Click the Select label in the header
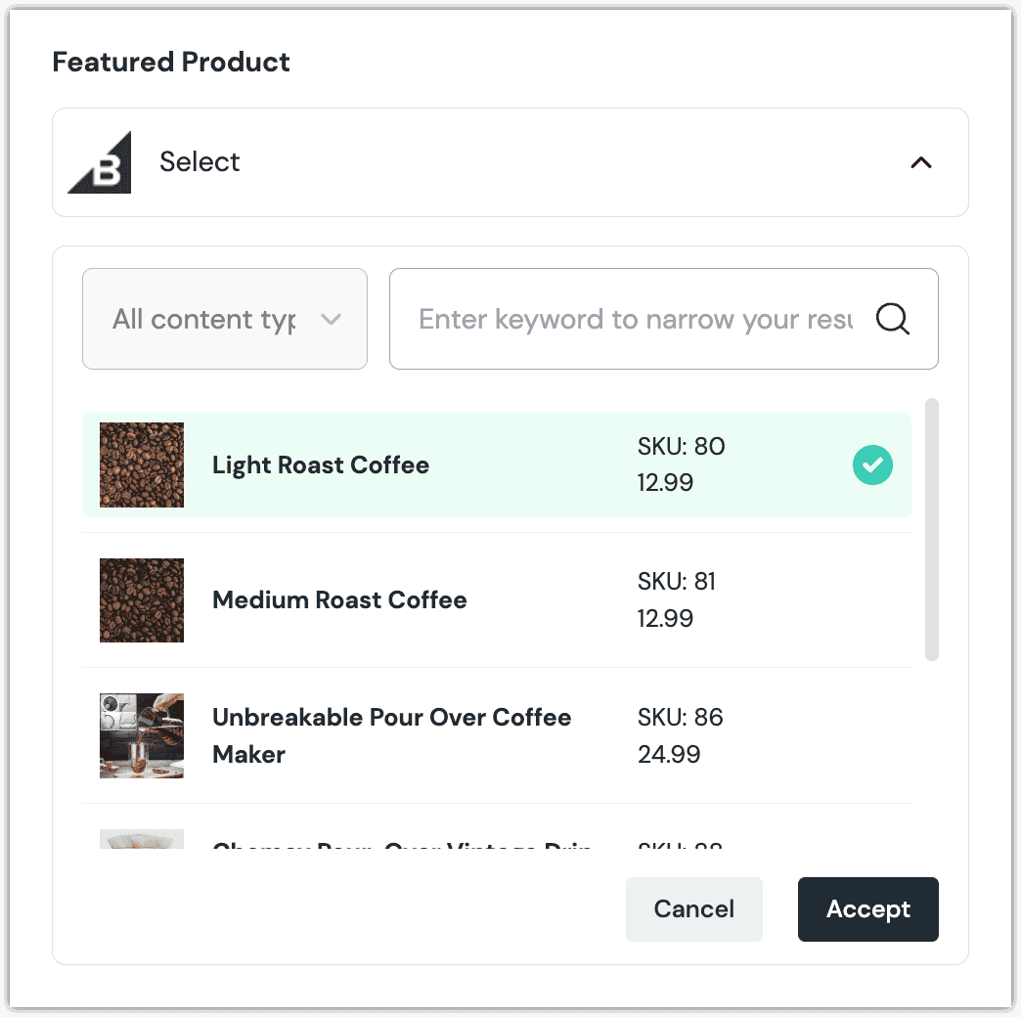Image resolution: width=1021 pixels, height=1017 pixels. click(200, 162)
